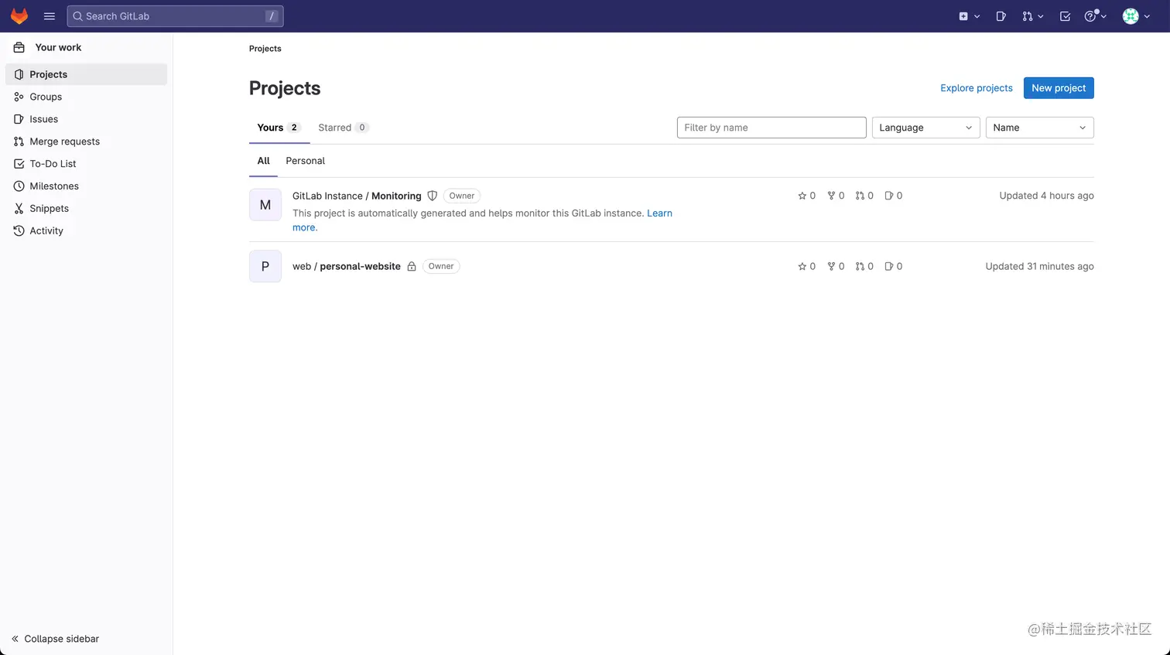This screenshot has height=655, width=1170.
Task: Open the personal-website project avatar P
Action: [x=265, y=266]
